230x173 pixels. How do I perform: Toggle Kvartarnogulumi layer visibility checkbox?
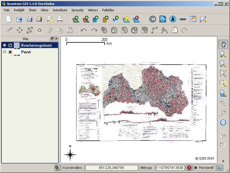pos(10,45)
